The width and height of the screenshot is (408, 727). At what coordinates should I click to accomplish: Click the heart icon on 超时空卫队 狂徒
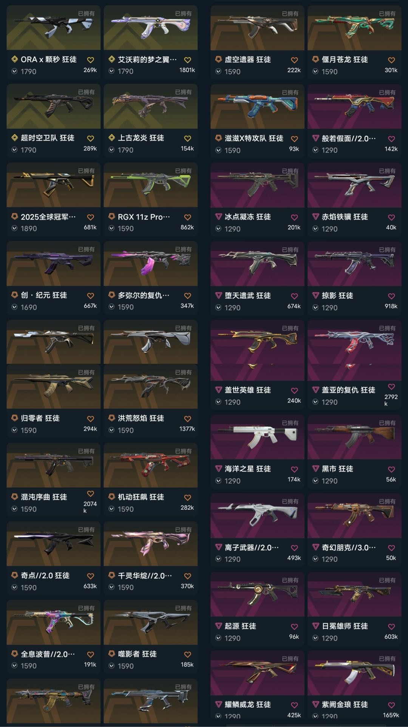90,139
